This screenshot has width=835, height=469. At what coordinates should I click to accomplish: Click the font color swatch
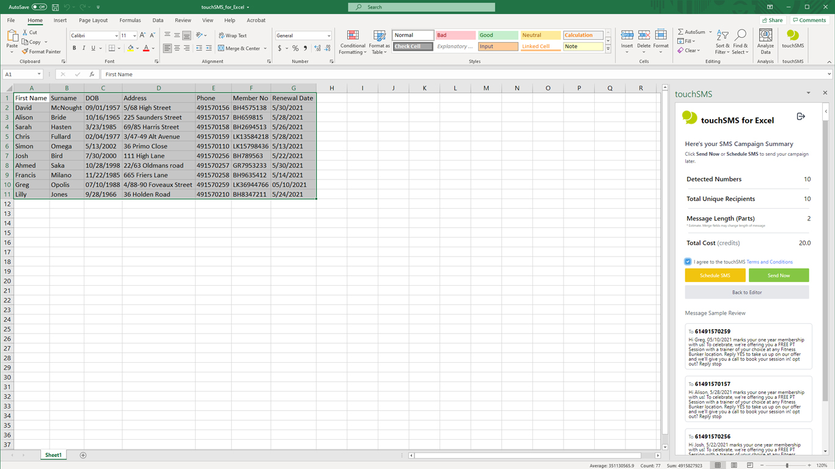(146, 48)
